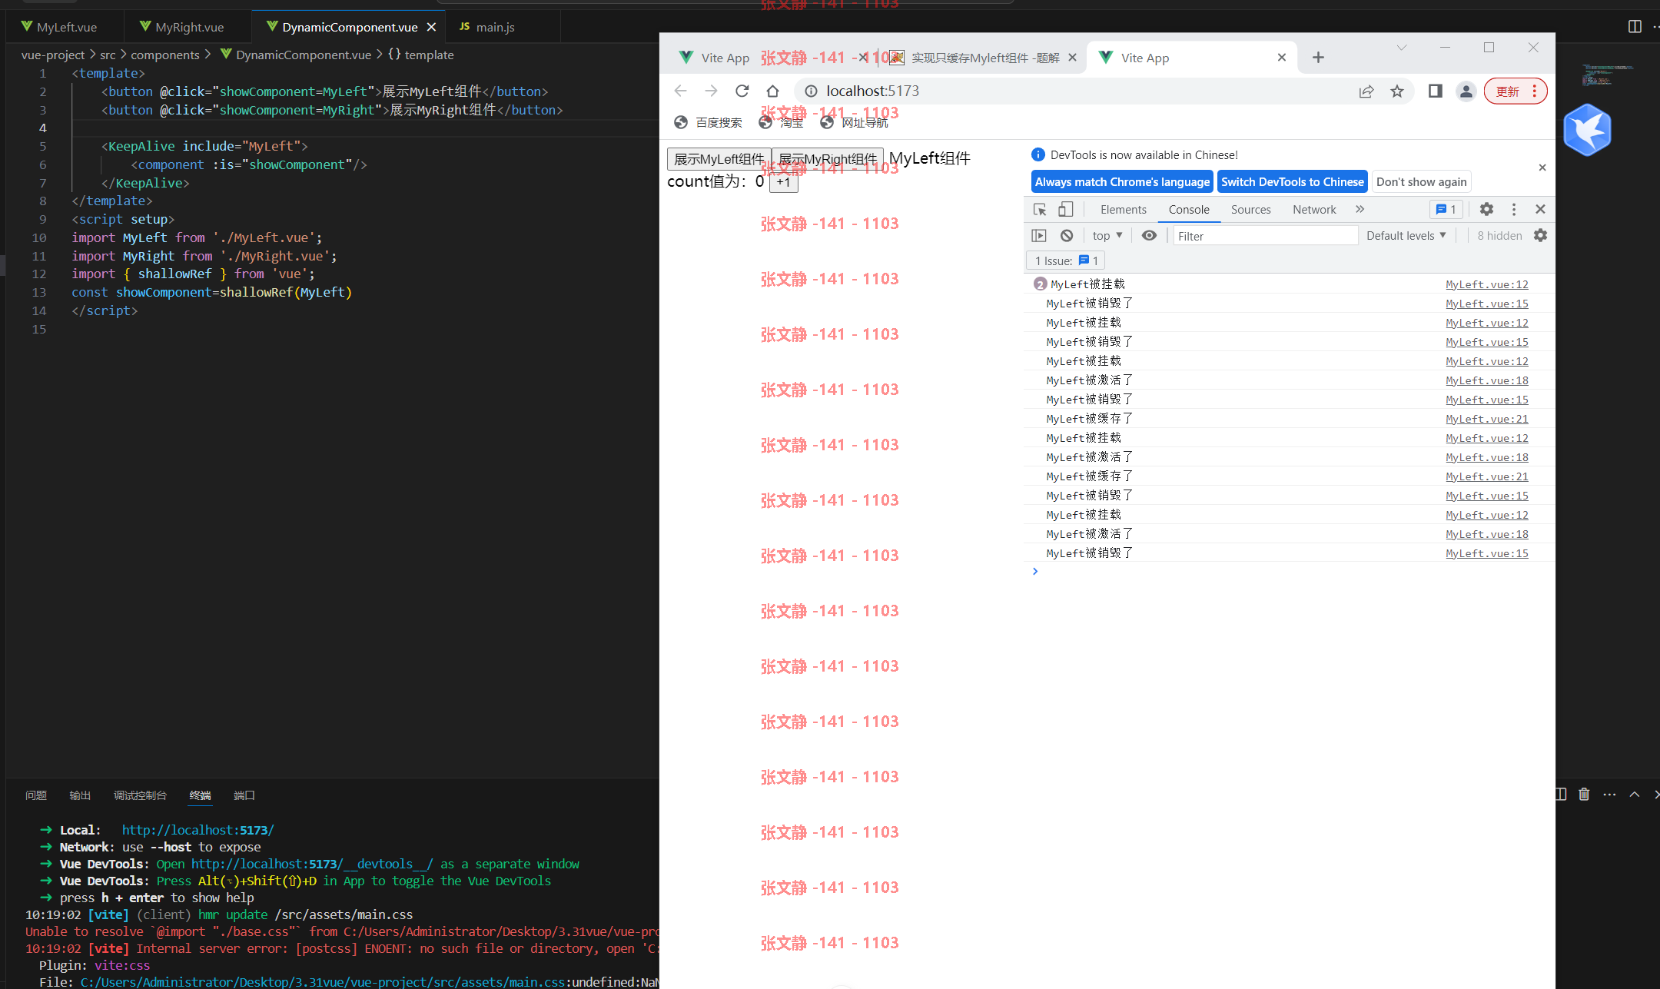This screenshot has width=1660, height=989.
Task: Dismiss the DevTools language notification
Action: point(1542,168)
